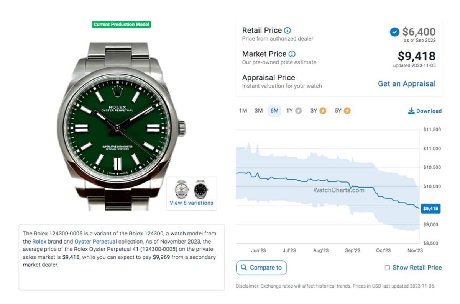Open View 8 variations link
This screenshot has width=460, height=304.
coord(191,203)
